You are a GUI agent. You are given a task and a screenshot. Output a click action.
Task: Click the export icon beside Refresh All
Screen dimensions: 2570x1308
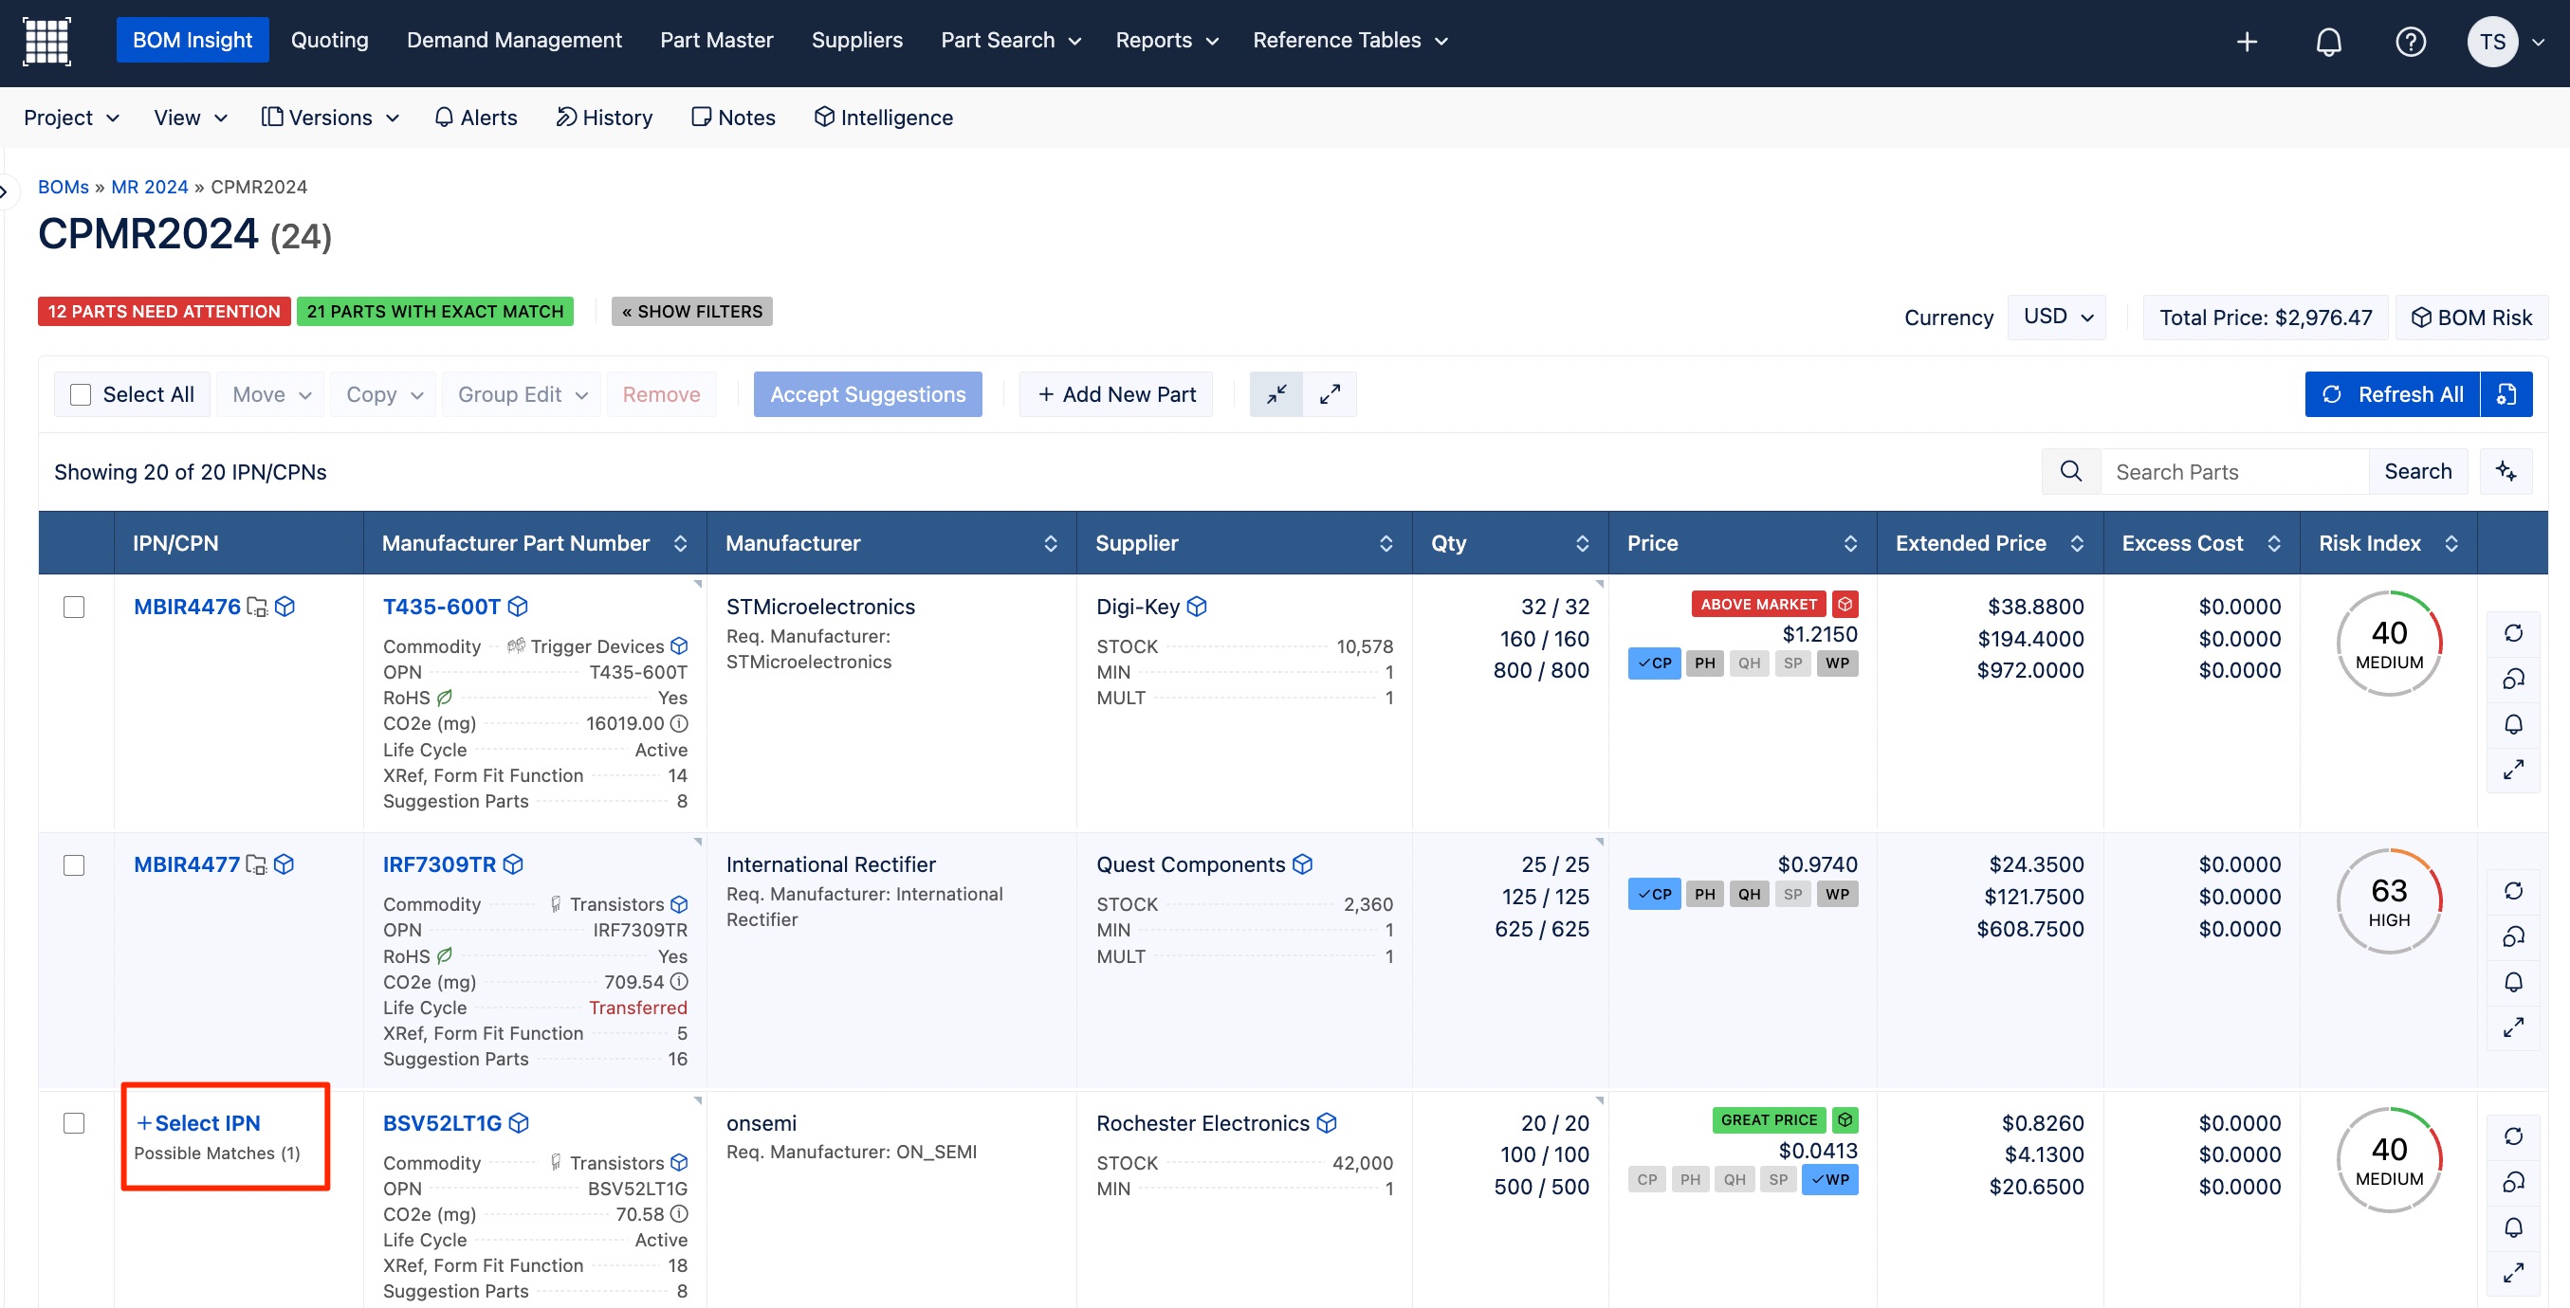tap(2506, 395)
